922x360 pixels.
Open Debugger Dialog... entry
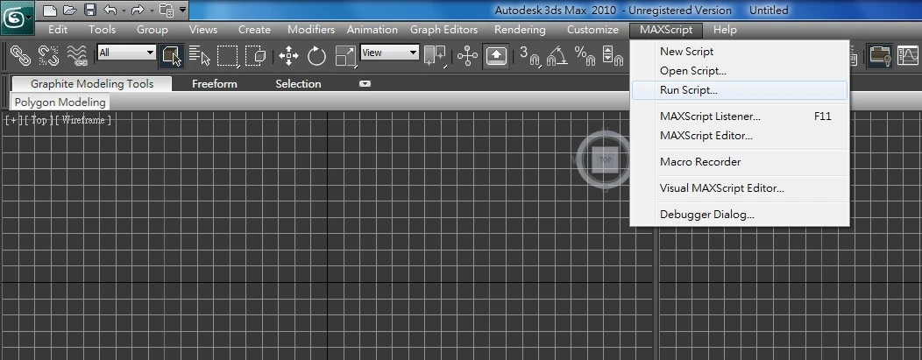pos(739,215)
